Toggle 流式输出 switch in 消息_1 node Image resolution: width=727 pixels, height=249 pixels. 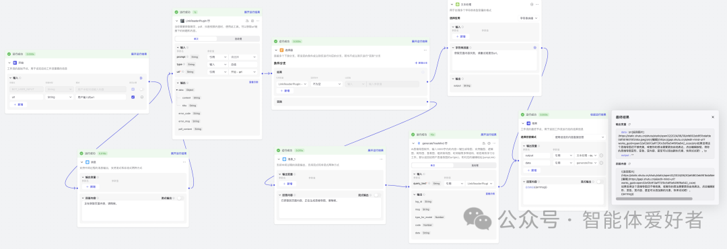point(378,195)
